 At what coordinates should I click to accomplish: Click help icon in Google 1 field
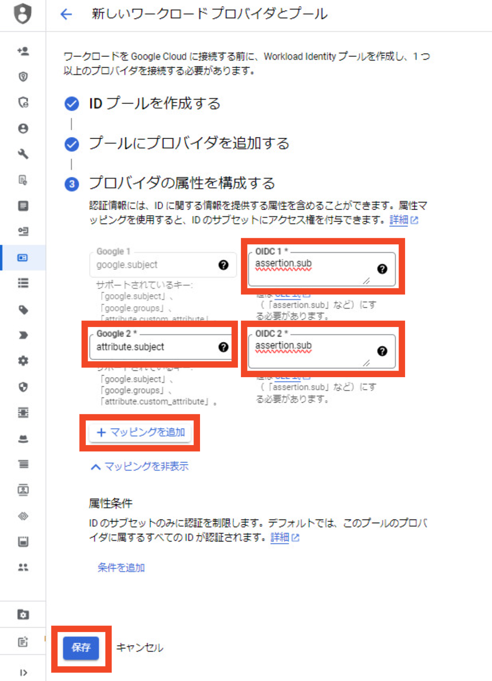[x=223, y=265]
